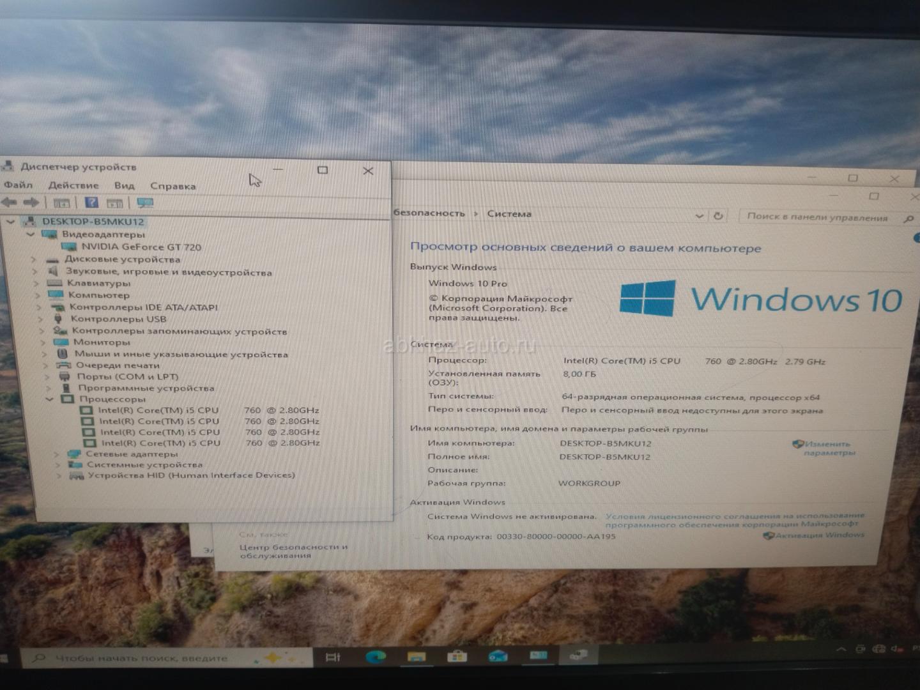Open the address bar history dropdown
The image size is (920, 690).
699,216
